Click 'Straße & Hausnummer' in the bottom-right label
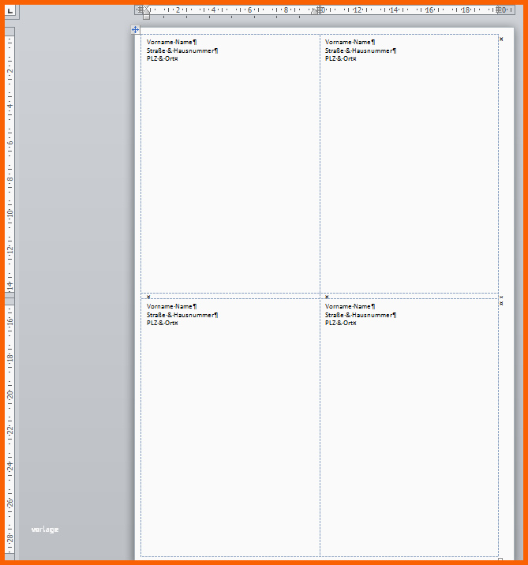This screenshot has width=528, height=565. tap(358, 316)
